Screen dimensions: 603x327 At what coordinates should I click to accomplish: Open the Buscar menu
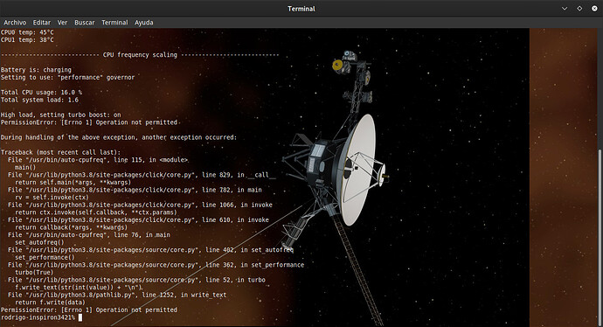click(x=85, y=23)
